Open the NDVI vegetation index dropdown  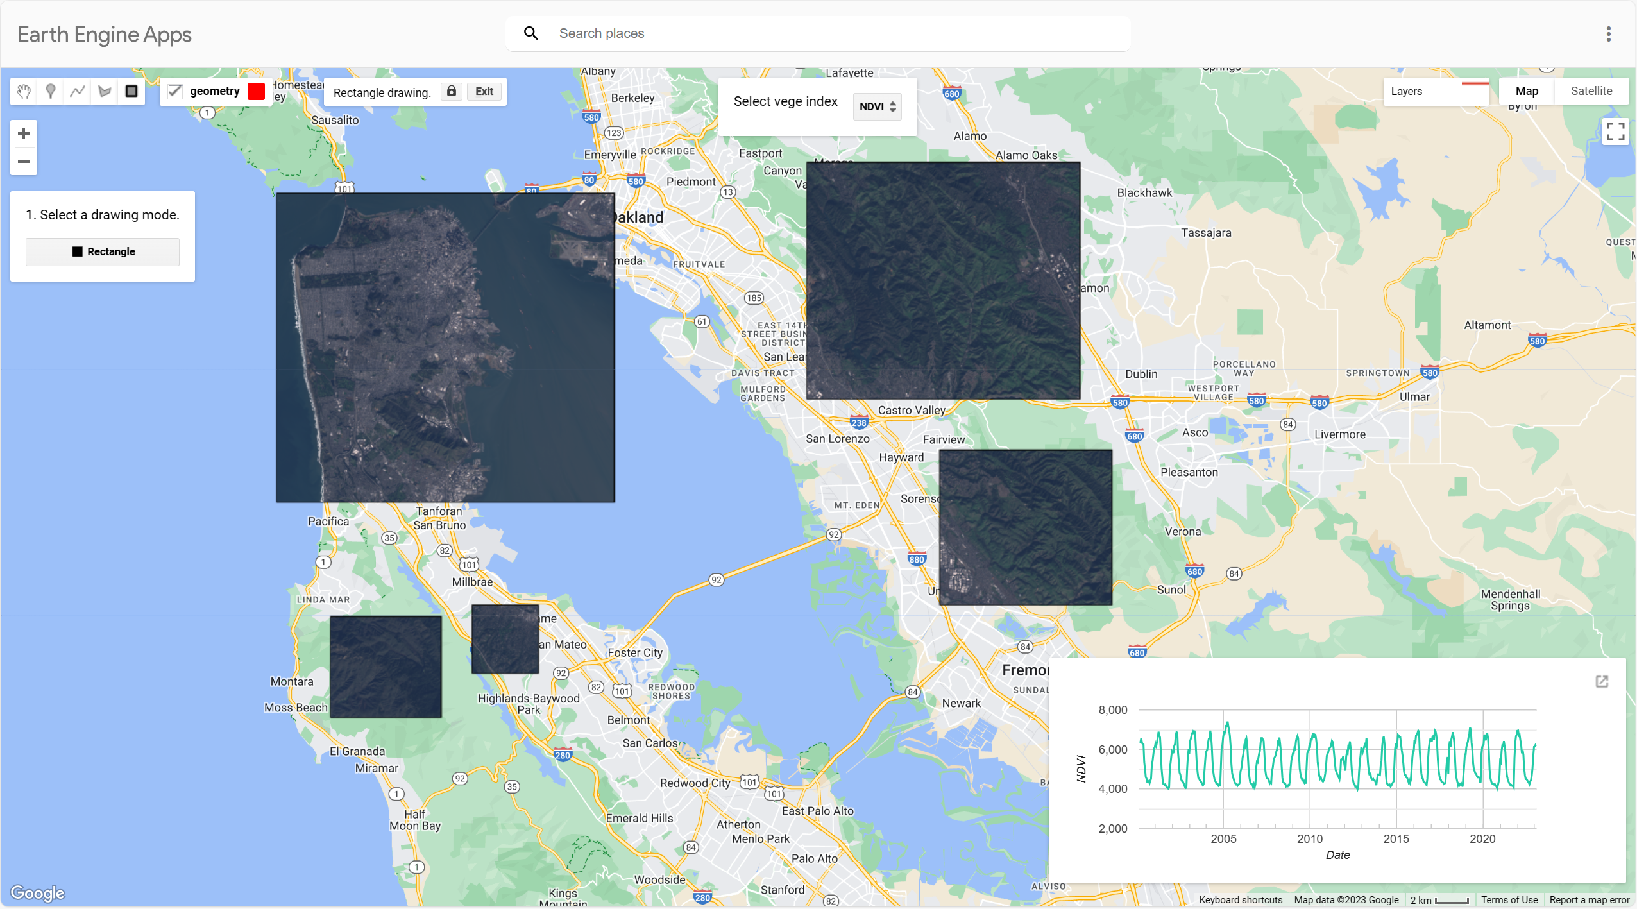click(x=876, y=106)
